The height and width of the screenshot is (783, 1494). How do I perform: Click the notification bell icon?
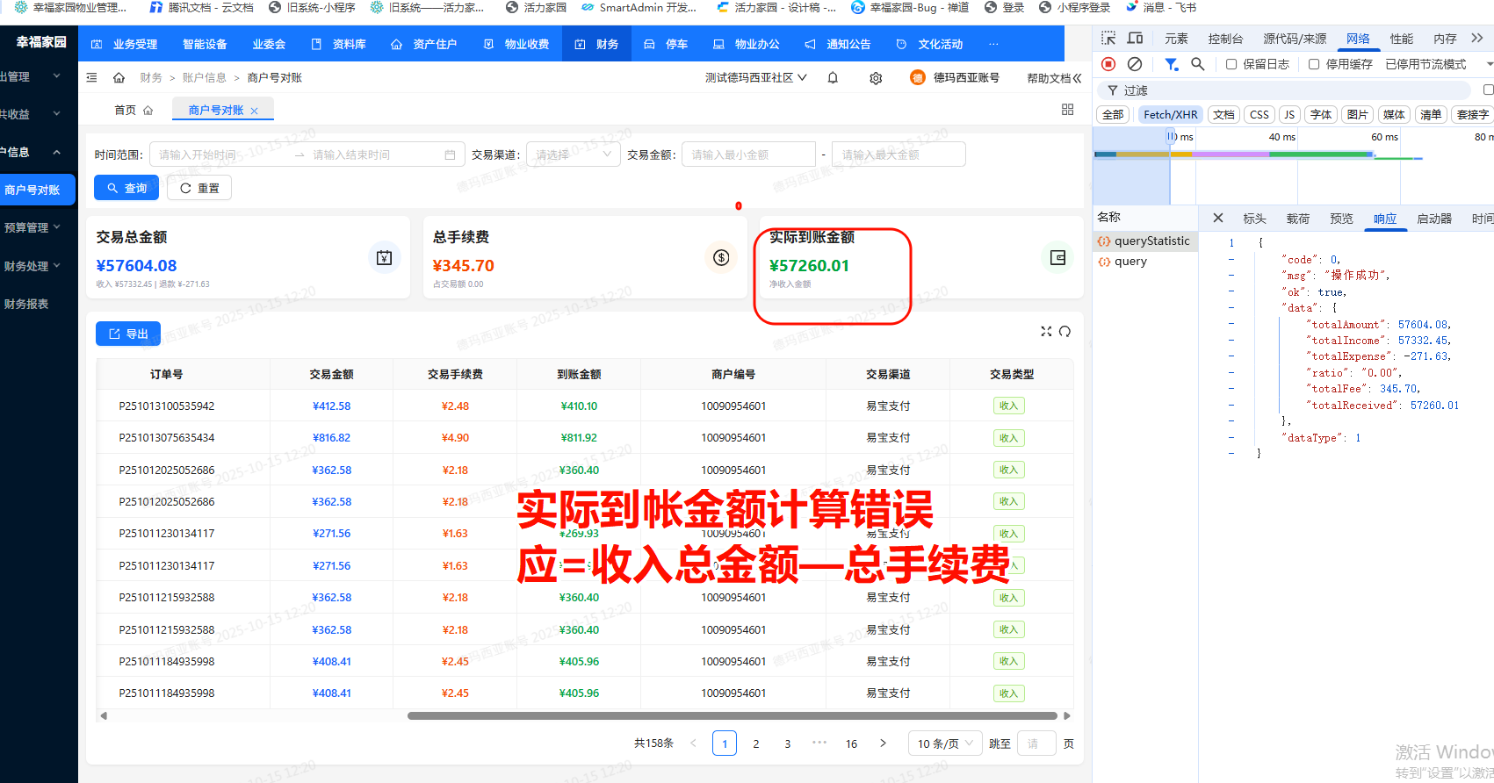coord(833,78)
